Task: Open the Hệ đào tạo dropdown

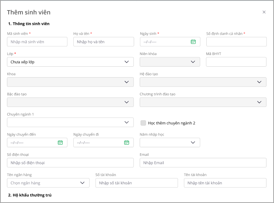Action: [x=203, y=82]
